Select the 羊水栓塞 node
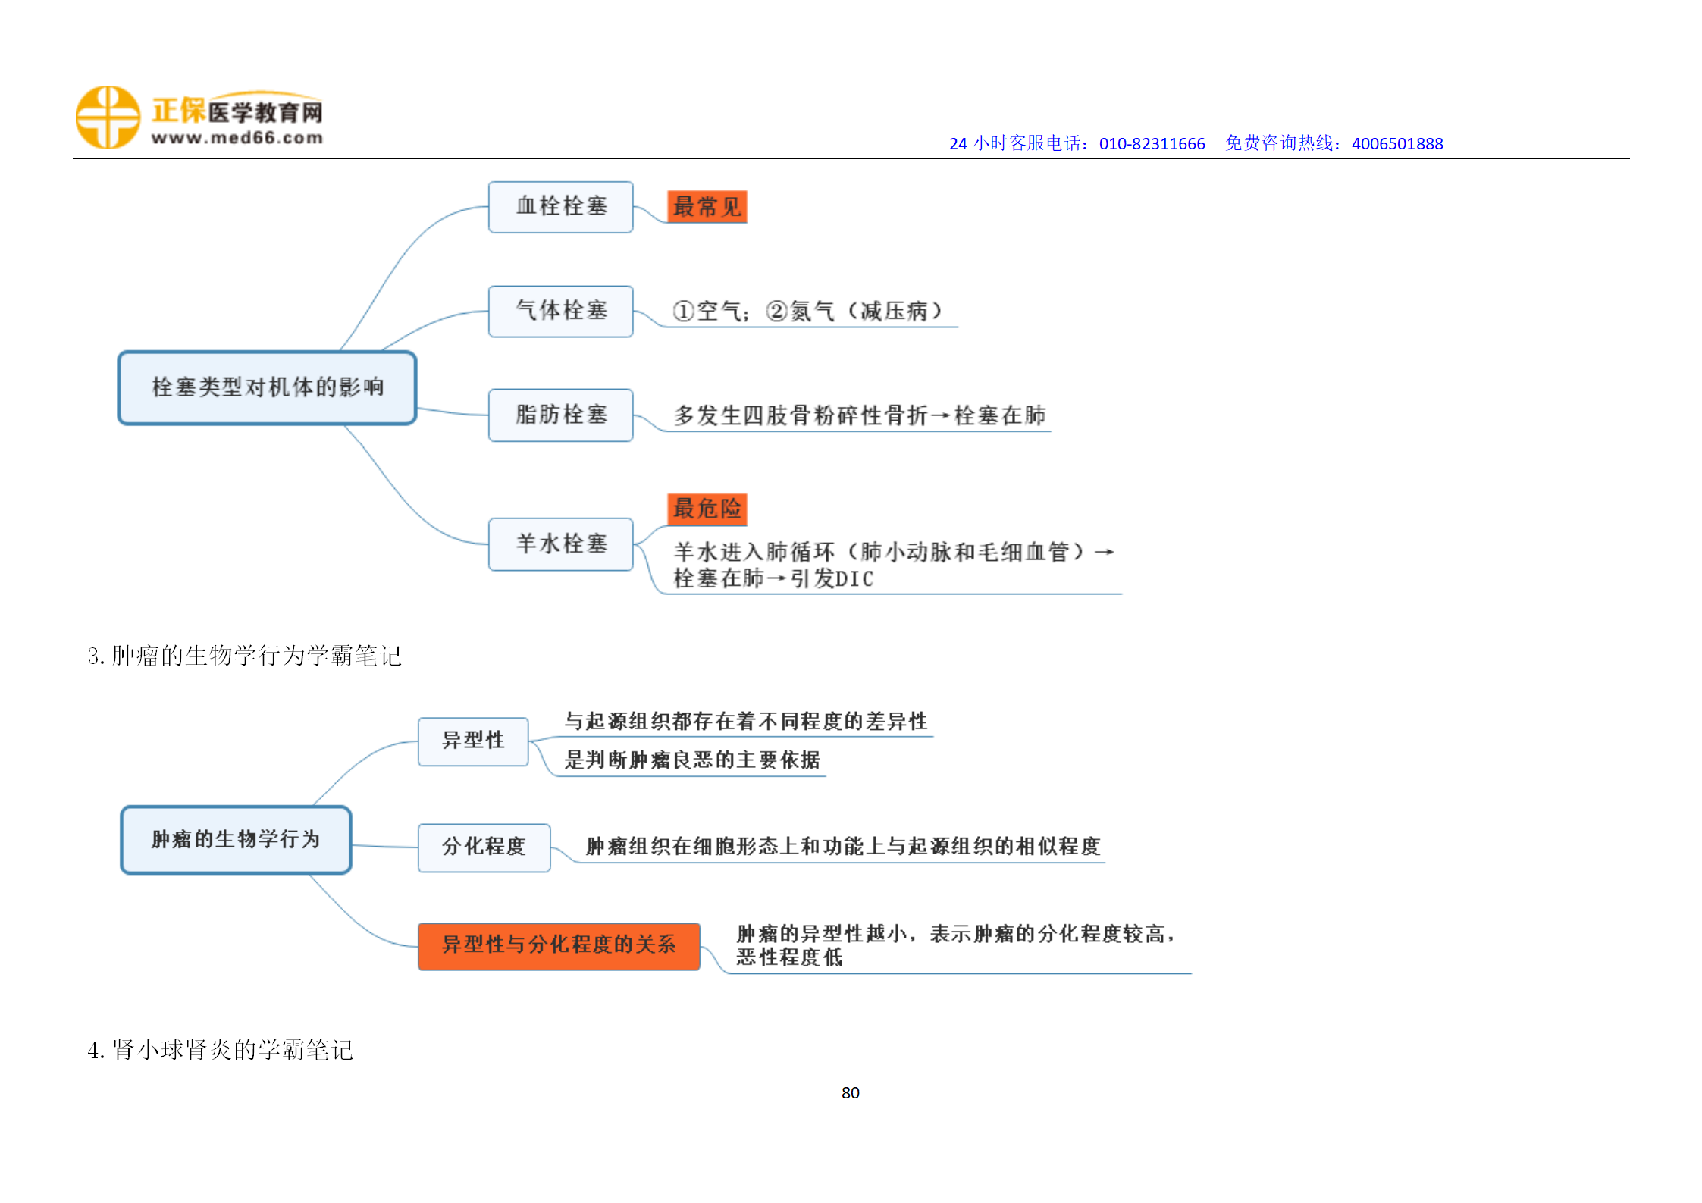1702x1203 pixels. coord(560,544)
